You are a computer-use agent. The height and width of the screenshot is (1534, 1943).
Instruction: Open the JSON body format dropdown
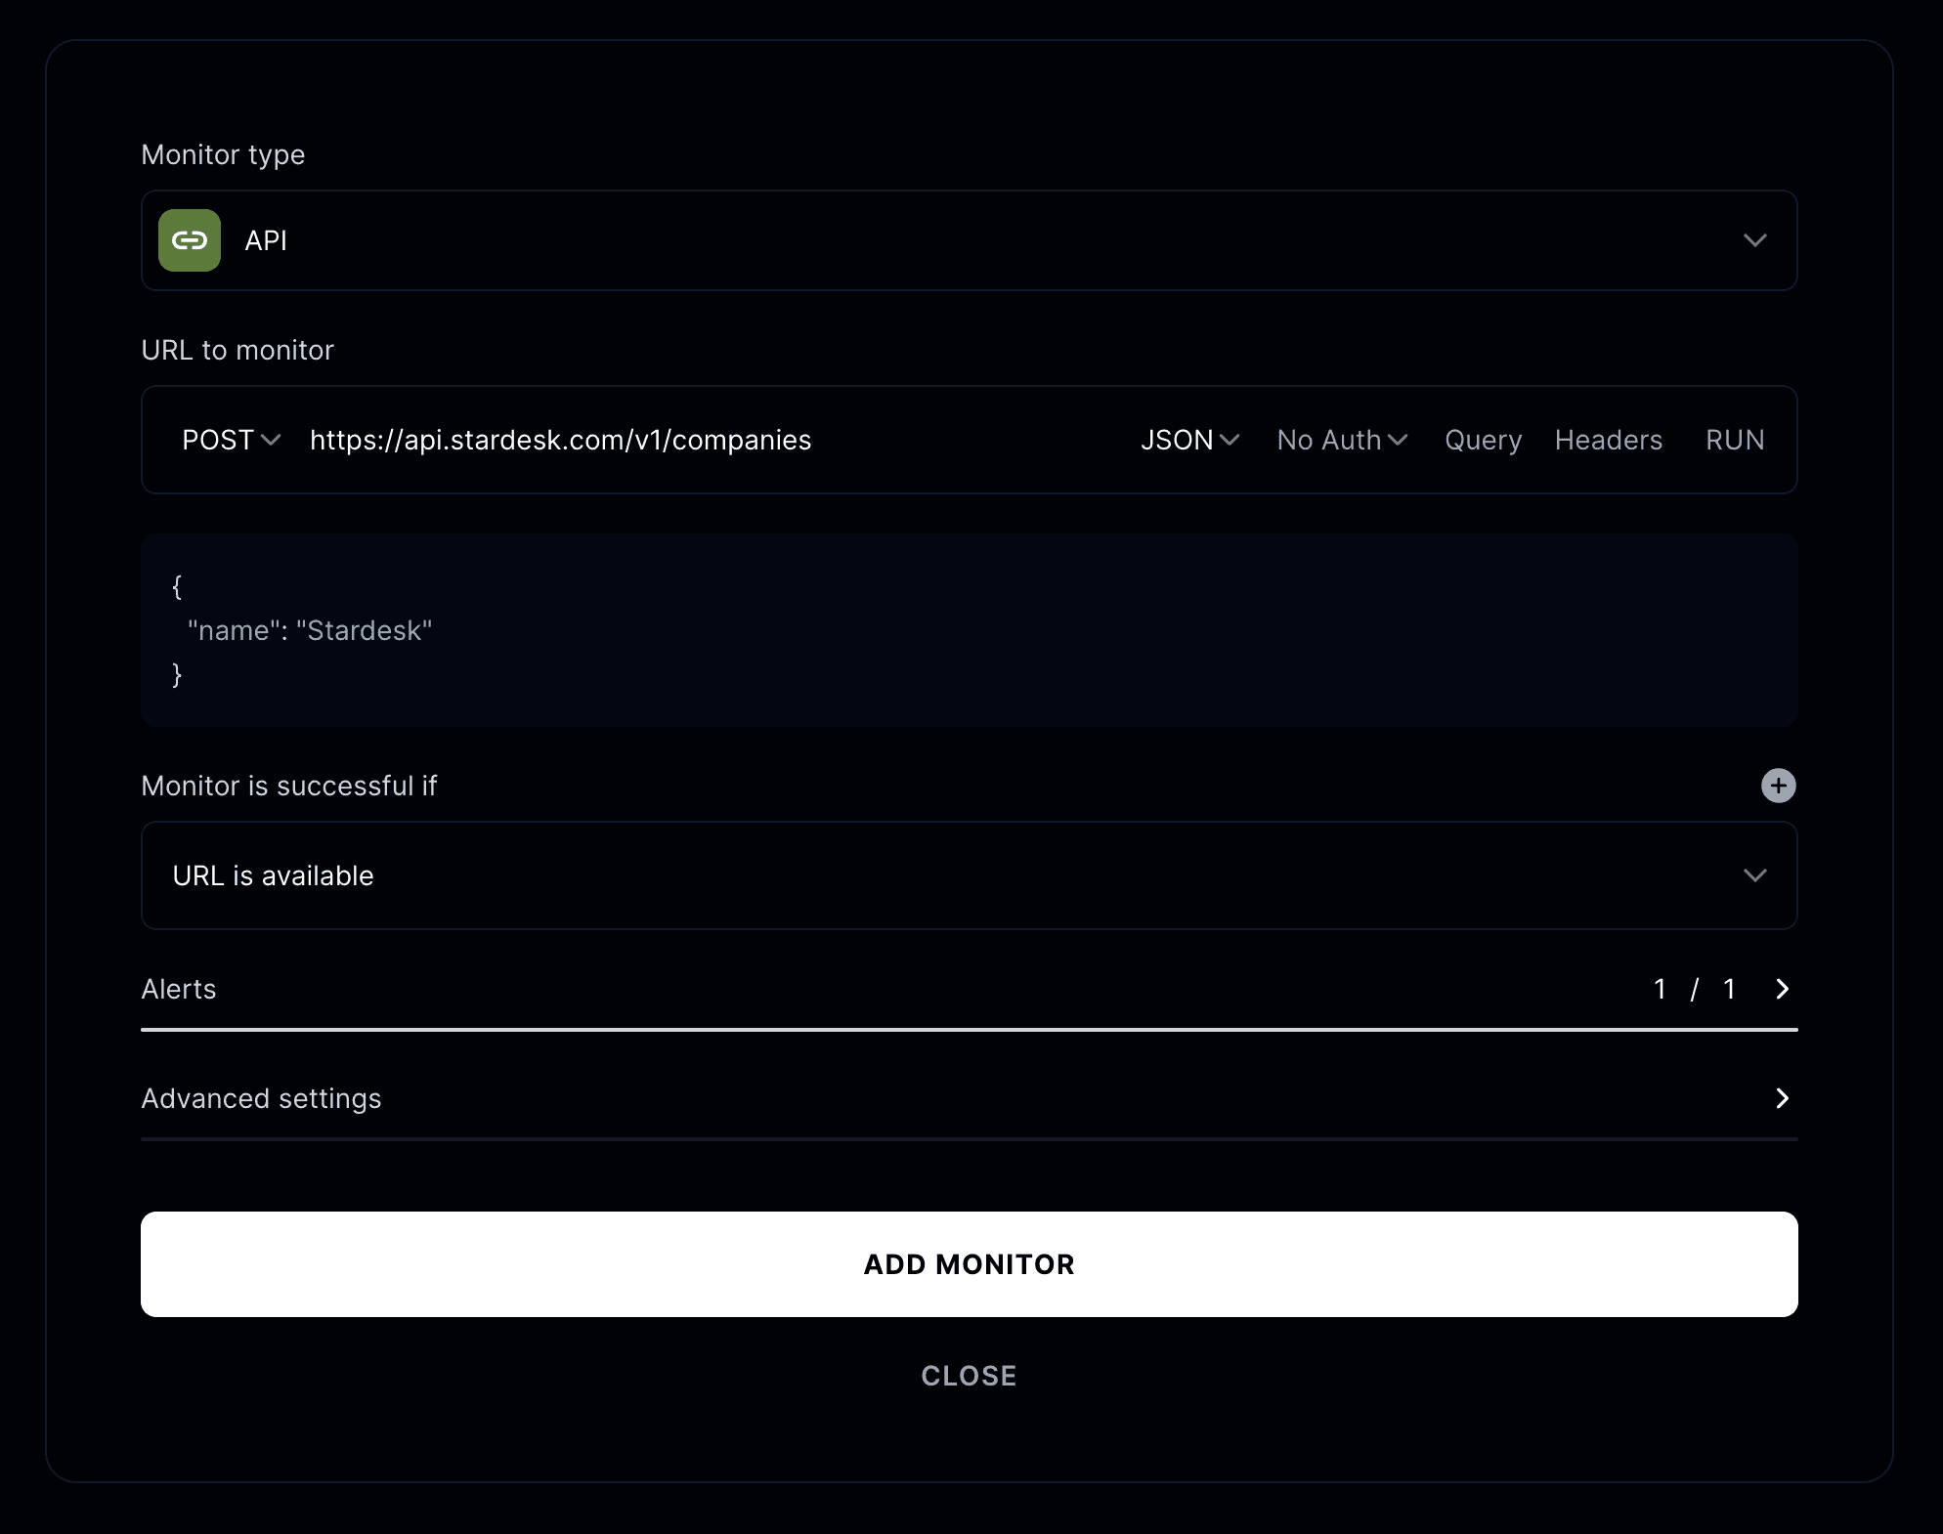(1189, 440)
